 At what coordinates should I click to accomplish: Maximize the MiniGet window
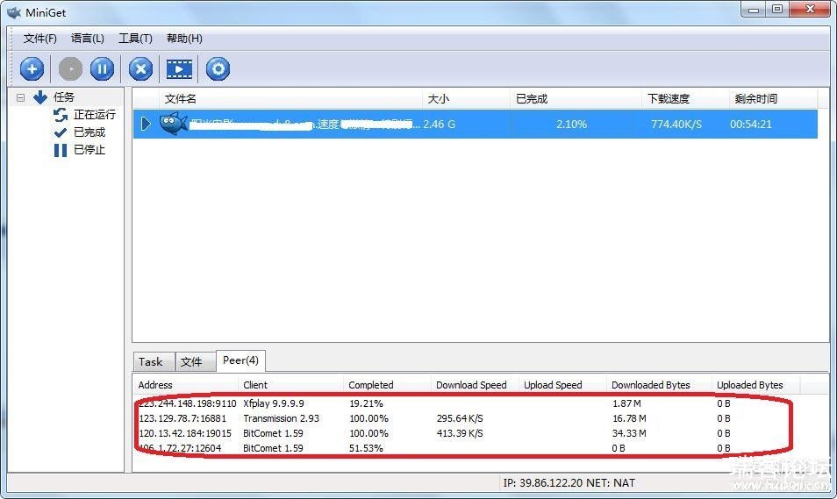click(x=777, y=10)
